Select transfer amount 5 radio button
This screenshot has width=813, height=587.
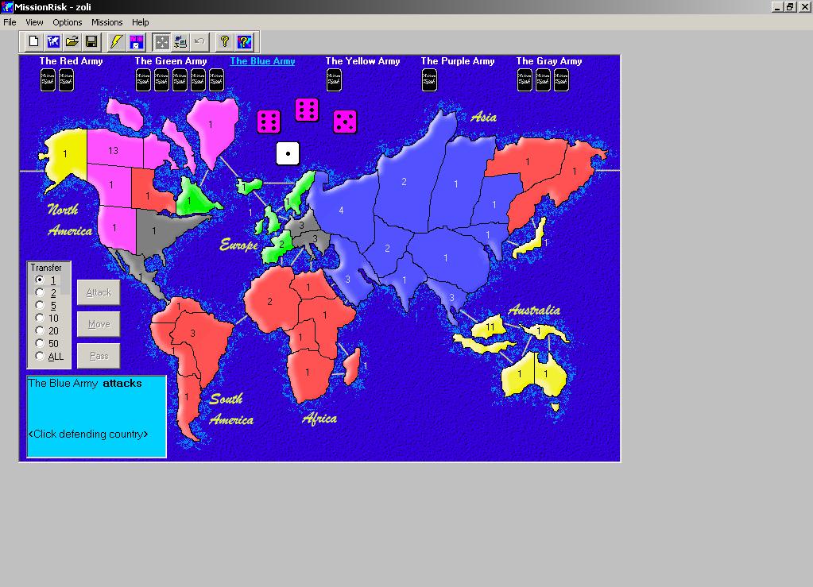tap(41, 306)
